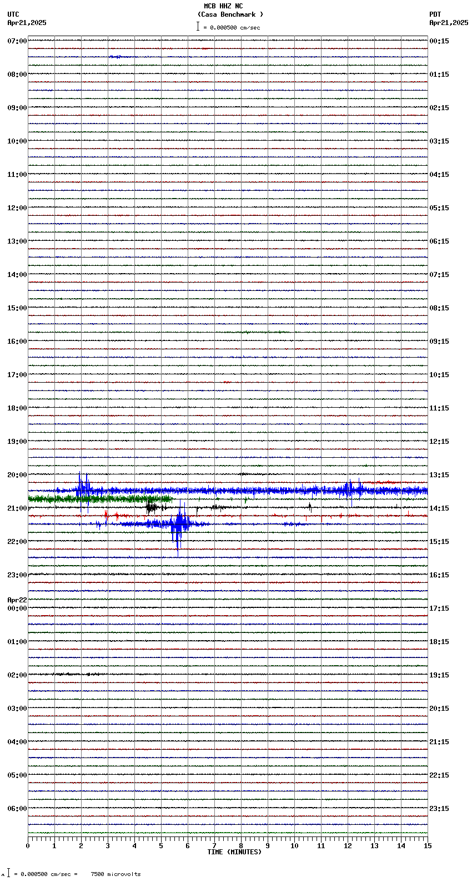Click the '02:15' PDT time label
Viewport: 472px width, 881px height.
point(439,108)
